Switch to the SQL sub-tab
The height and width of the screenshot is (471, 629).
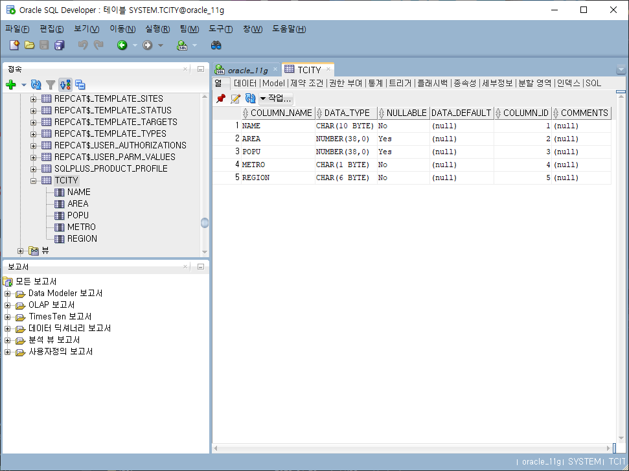(593, 83)
